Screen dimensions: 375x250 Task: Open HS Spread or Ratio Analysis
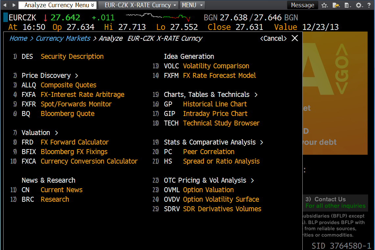[206, 161]
